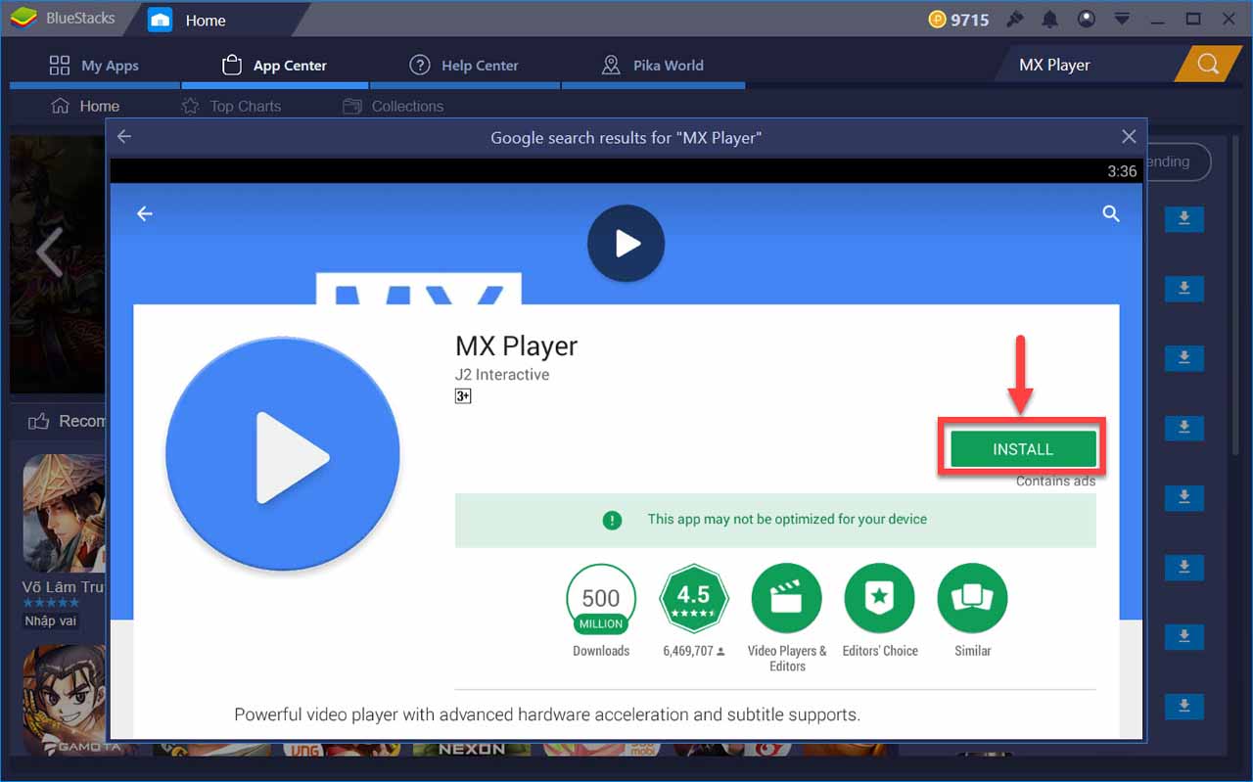Click the pin icon in title bar

tap(1015, 20)
